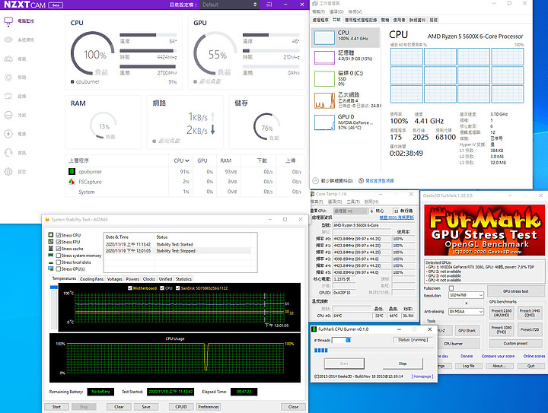Image resolution: width=548 pixels, height=413 pixels.
Task: Select the GPU 0 thumbnail in Task Manager
Action: [x=325, y=122]
